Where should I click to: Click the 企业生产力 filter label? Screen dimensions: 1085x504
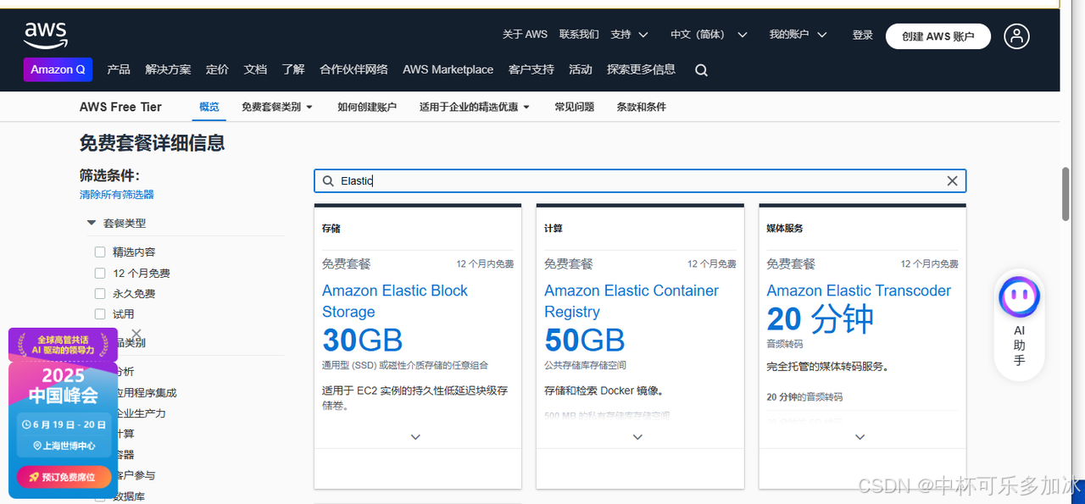click(x=140, y=413)
